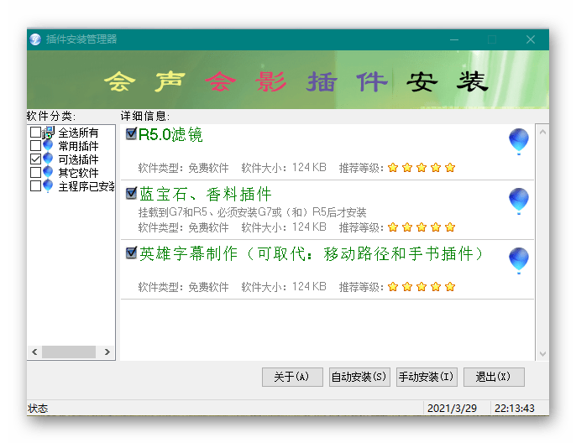This screenshot has height=443, width=576.
Task: Click the fifth rating star of 蓝宝石、香料插件
Action: click(450, 227)
